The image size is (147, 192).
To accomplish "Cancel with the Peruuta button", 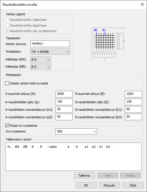I will click(x=109, y=185).
